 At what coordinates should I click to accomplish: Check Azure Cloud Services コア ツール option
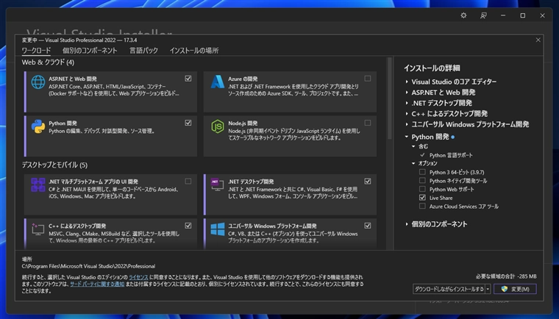point(422,207)
